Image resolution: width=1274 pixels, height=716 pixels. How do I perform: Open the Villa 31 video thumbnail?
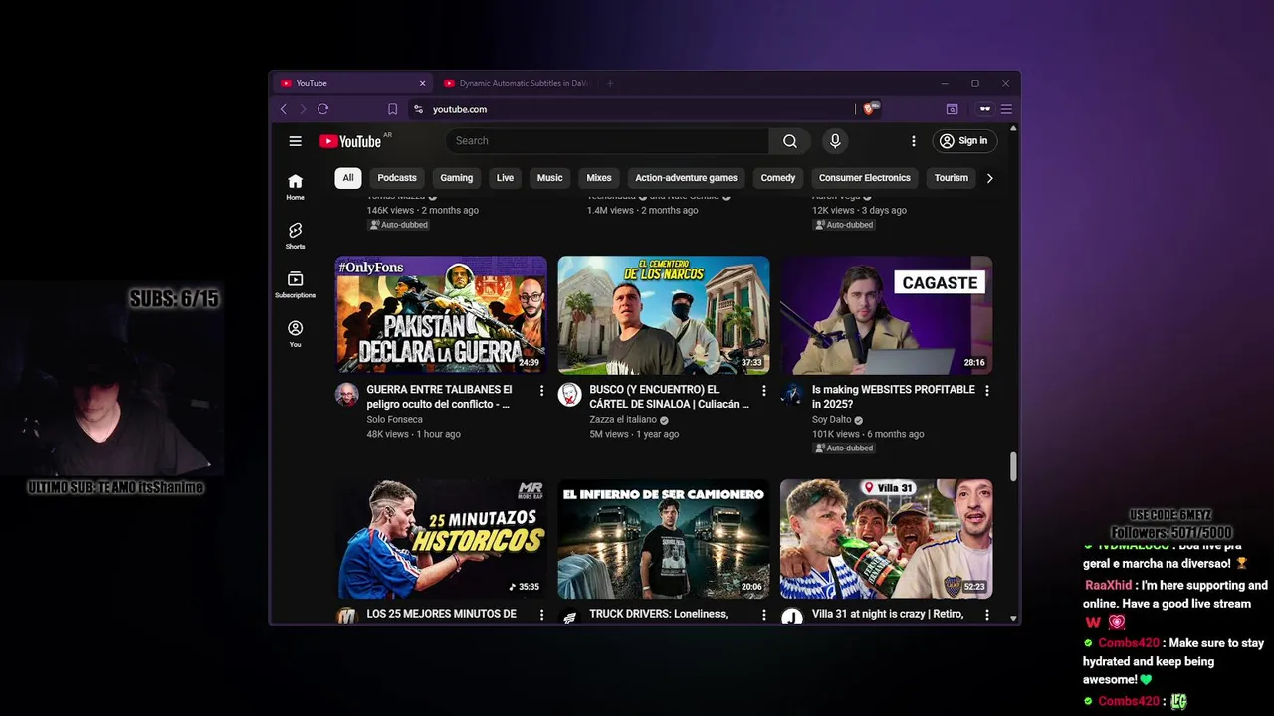coord(886,539)
